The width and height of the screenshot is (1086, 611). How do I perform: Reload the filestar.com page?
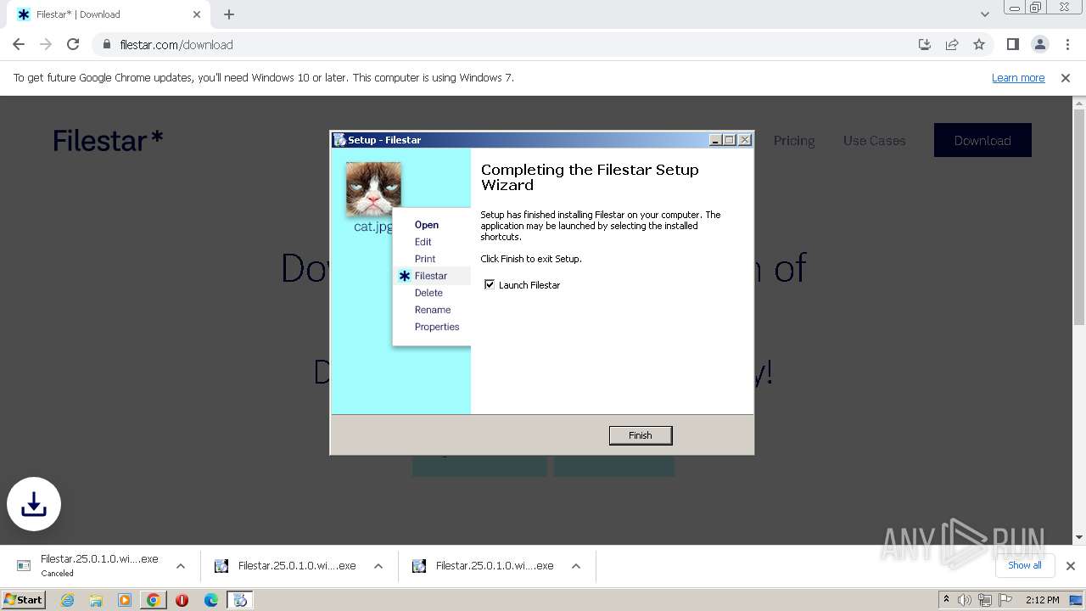(x=73, y=44)
